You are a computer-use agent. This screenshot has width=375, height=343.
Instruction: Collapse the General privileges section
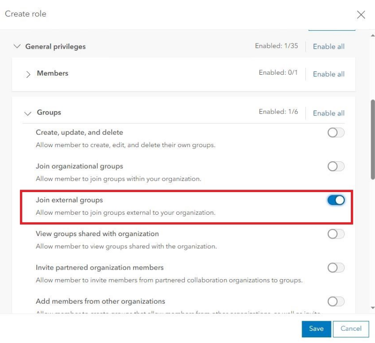(x=18, y=47)
